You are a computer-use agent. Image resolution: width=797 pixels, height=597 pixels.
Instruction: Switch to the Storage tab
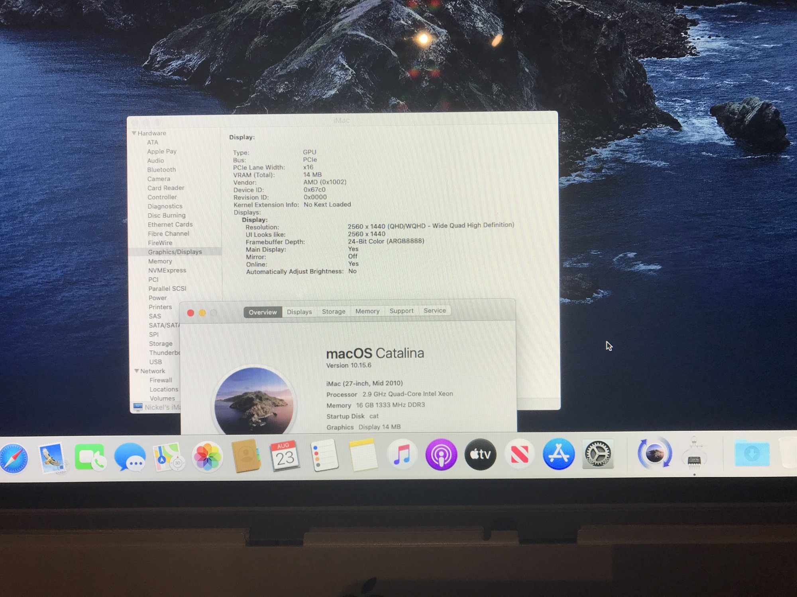pyautogui.click(x=334, y=311)
